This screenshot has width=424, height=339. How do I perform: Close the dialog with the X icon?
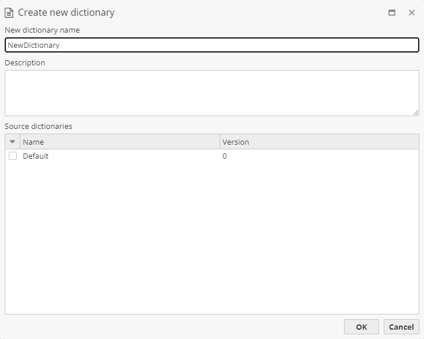point(411,12)
